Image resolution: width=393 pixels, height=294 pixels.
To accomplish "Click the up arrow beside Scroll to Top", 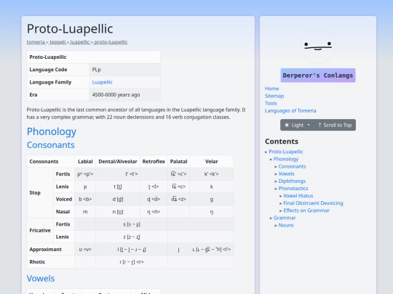I will [319, 125].
